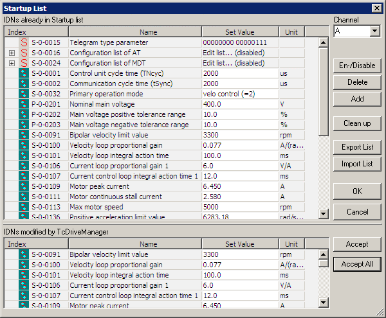Click the teal icon for P-0-0201 row

click(x=24, y=104)
